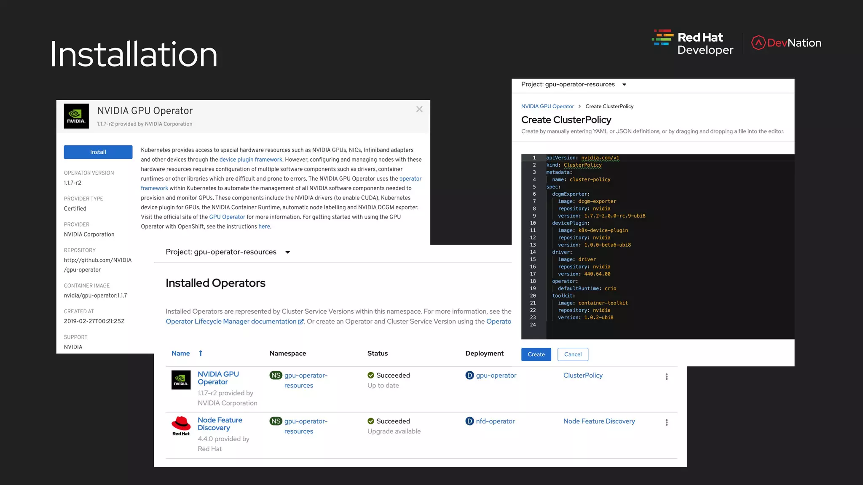Open the ClusterPolicy provided API link
The width and height of the screenshot is (863, 485).
(x=583, y=376)
